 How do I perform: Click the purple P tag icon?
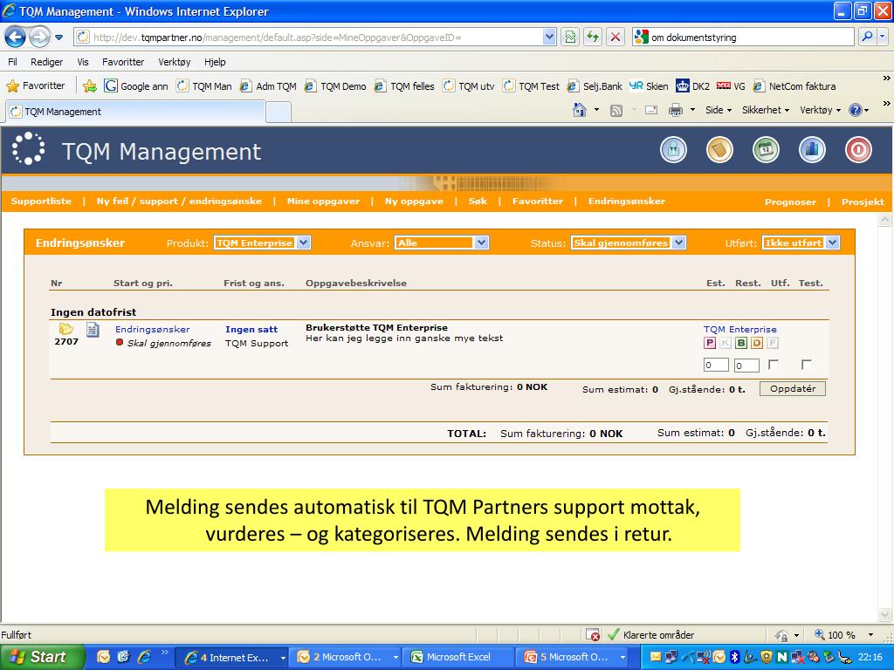point(710,343)
